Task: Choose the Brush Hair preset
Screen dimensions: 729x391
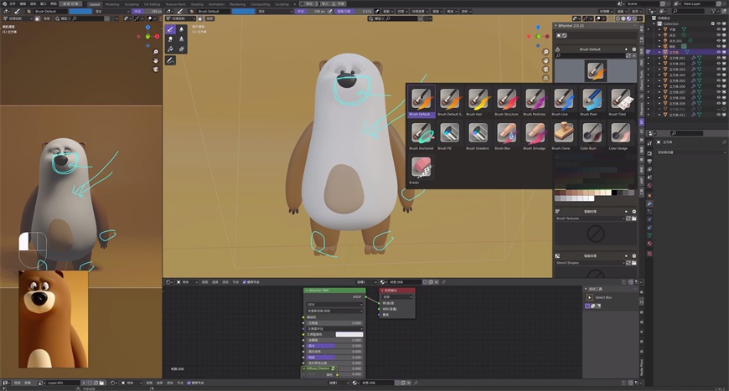Action: 478,101
